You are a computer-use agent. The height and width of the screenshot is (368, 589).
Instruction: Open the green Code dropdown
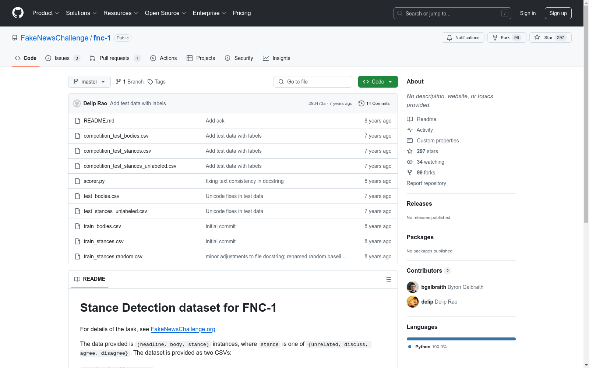pyautogui.click(x=378, y=82)
